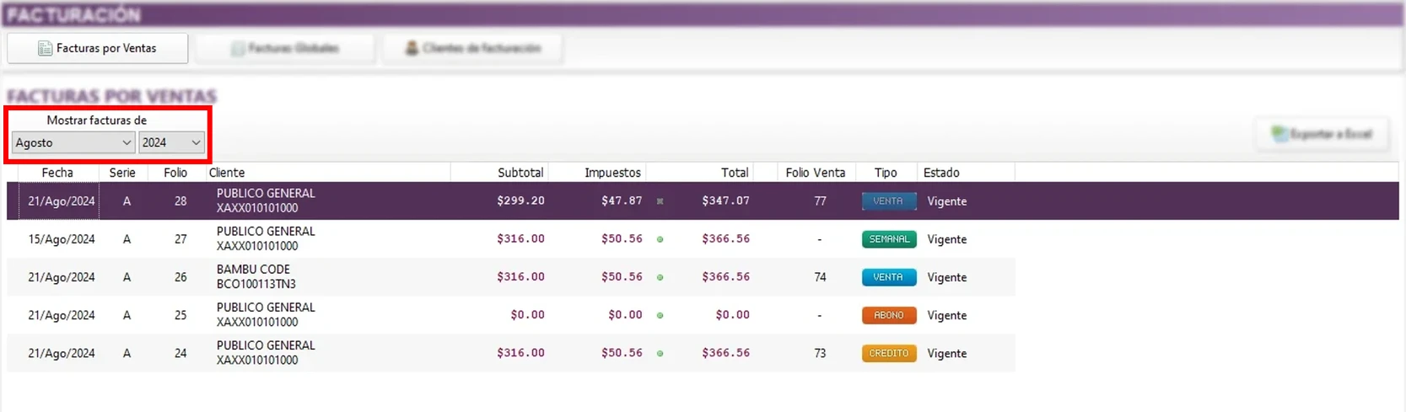Click the green status dot on folio 24
Viewport: 1406px width, 412px height.
(x=660, y=353)
